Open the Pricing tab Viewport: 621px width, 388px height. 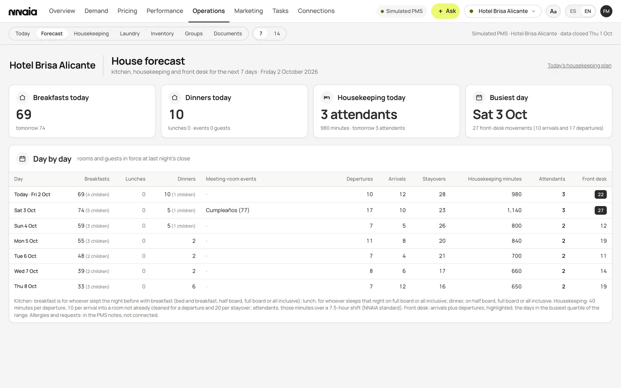pos(127,11)
